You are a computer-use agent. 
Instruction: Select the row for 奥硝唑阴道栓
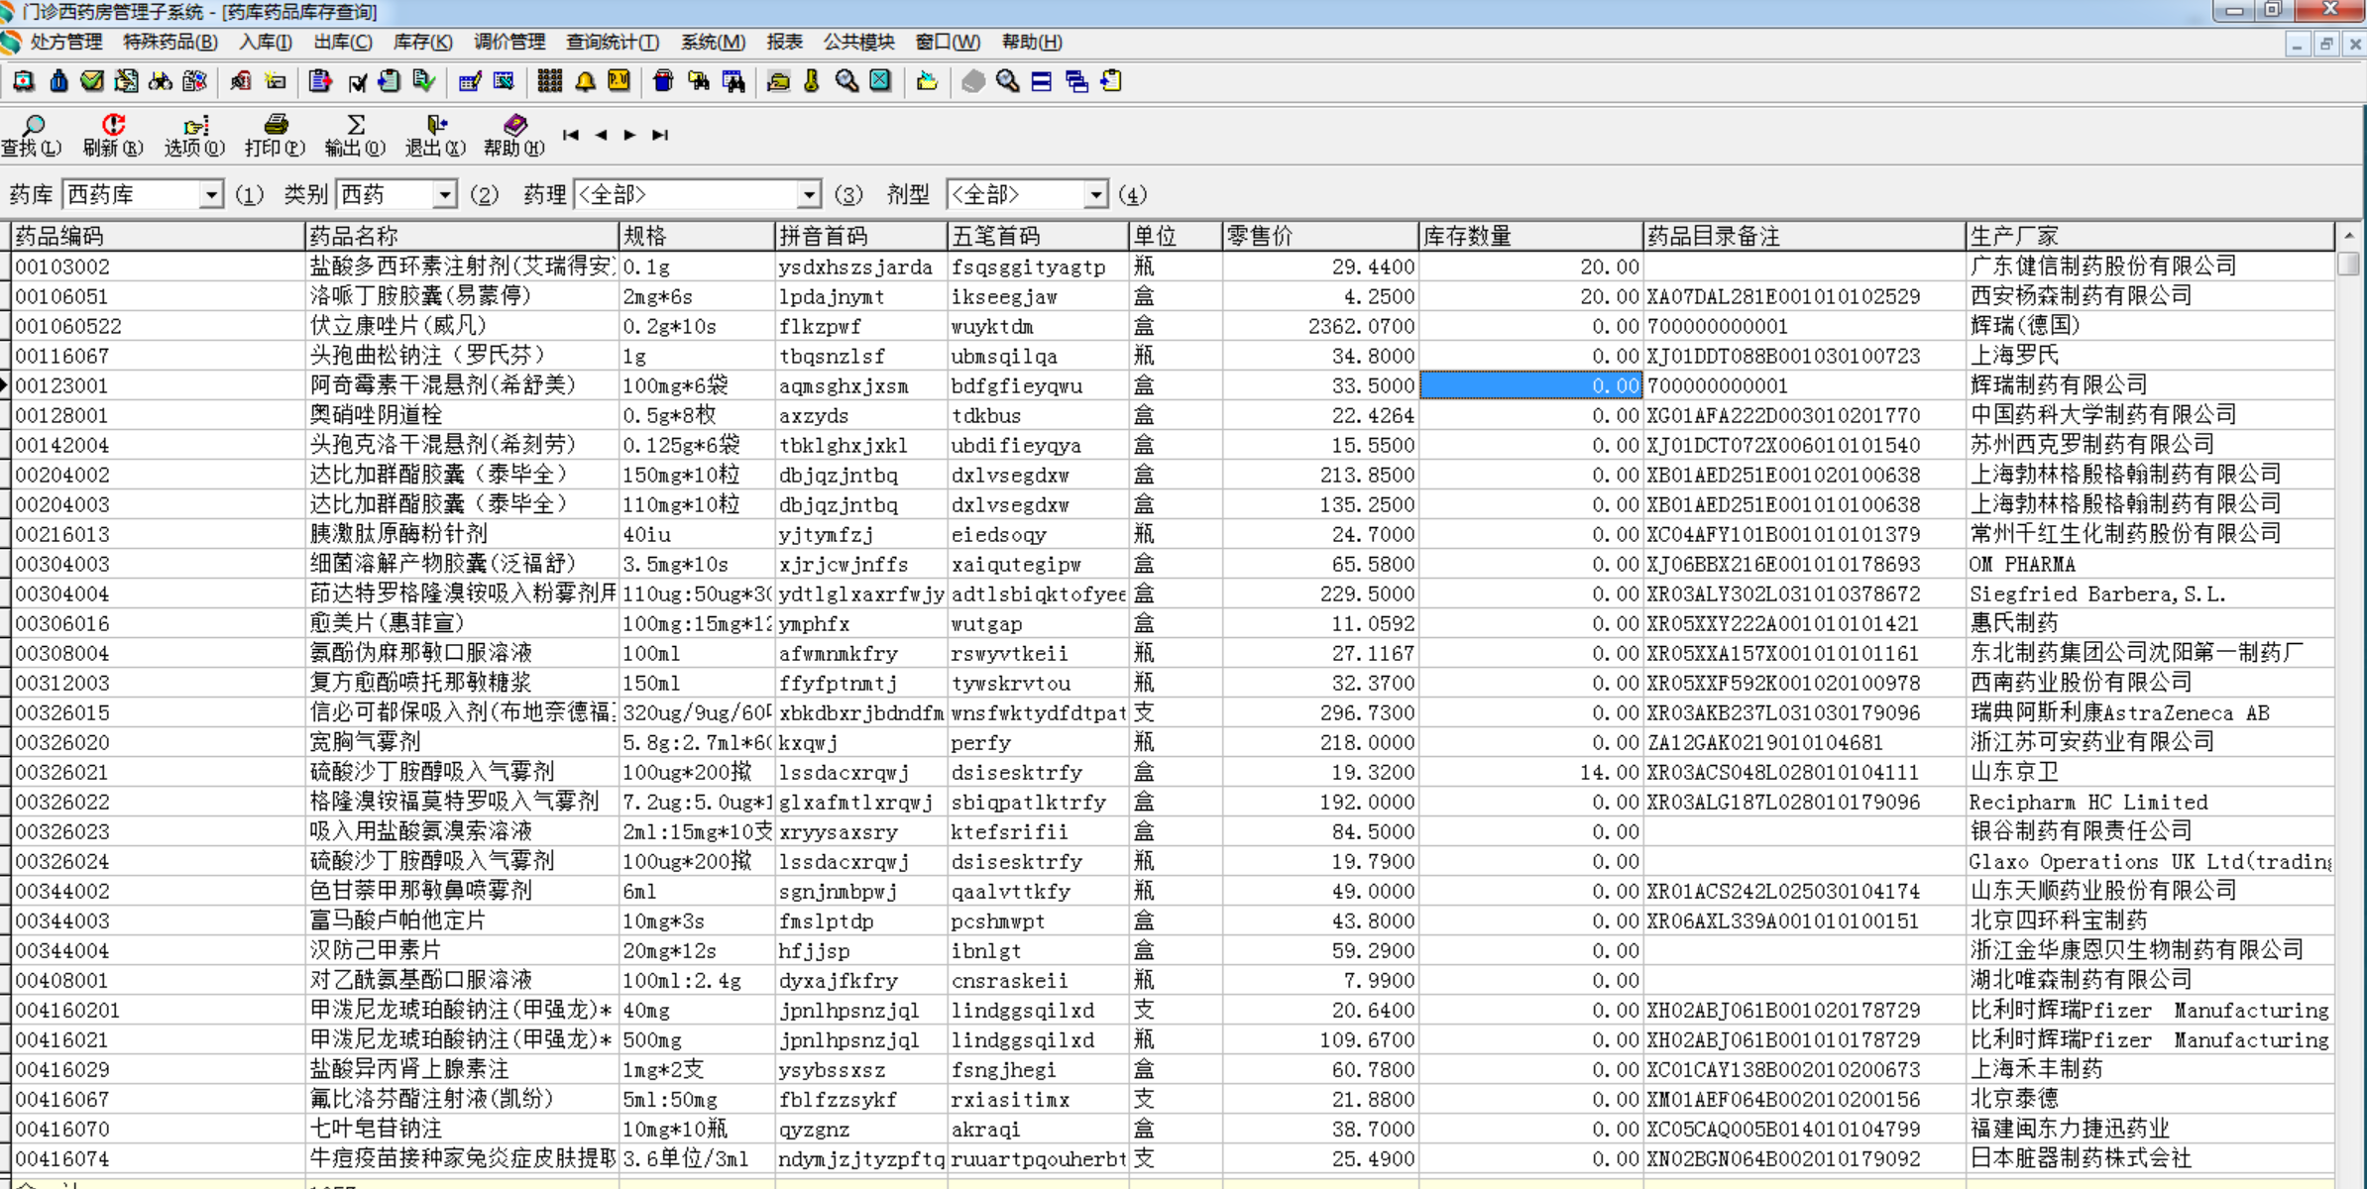(x=377, y=415)
